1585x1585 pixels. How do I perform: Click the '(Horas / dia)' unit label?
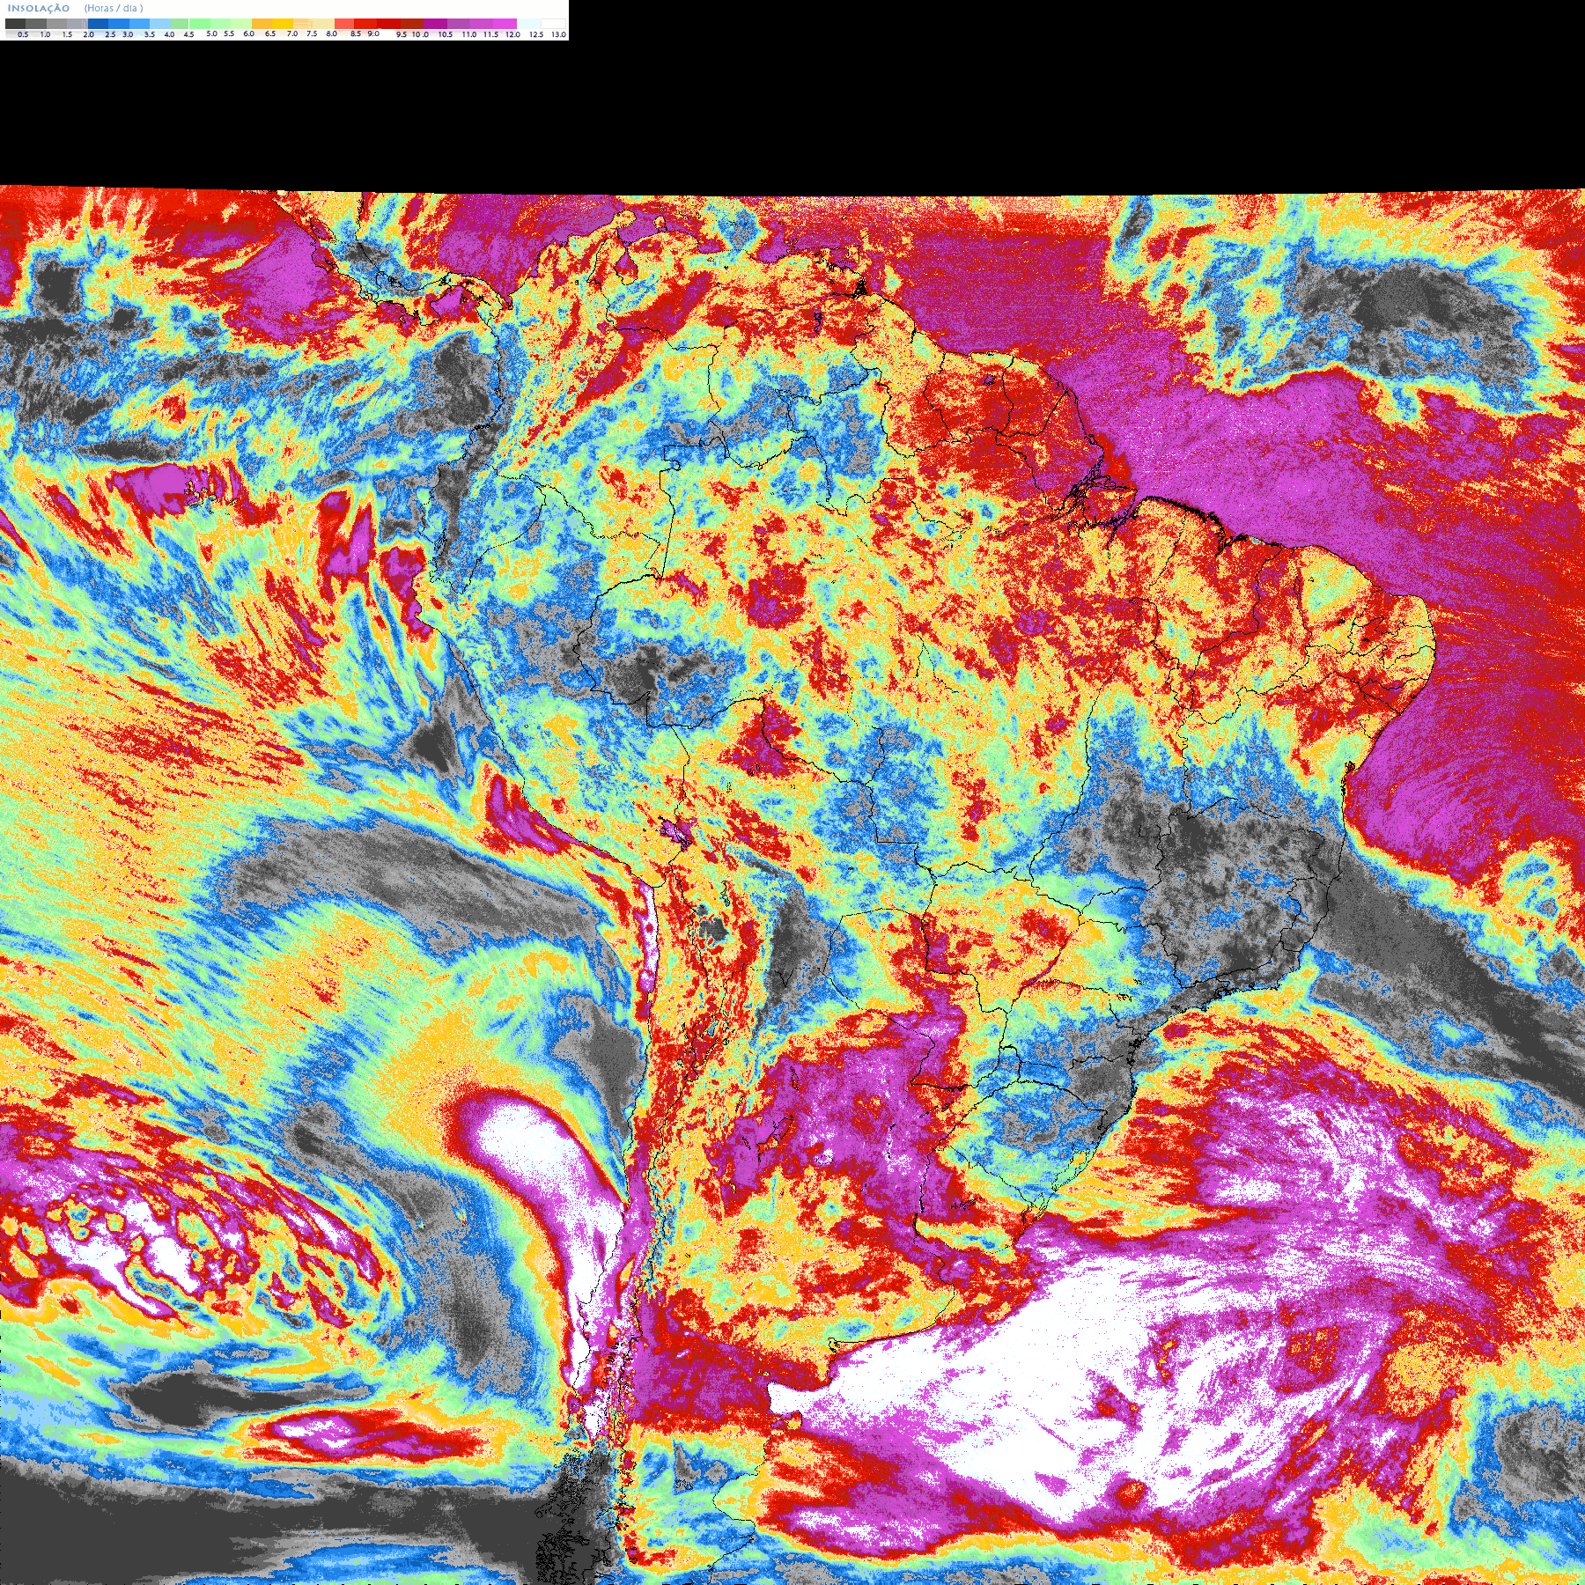[114, 9]
